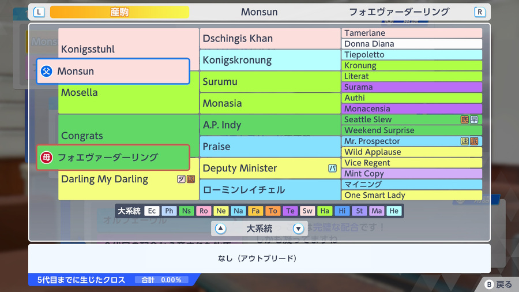Image resolution: width=519 pixels, height=292 pixels.
Task: Select the Weekend Surprise row
Action: 412,130
